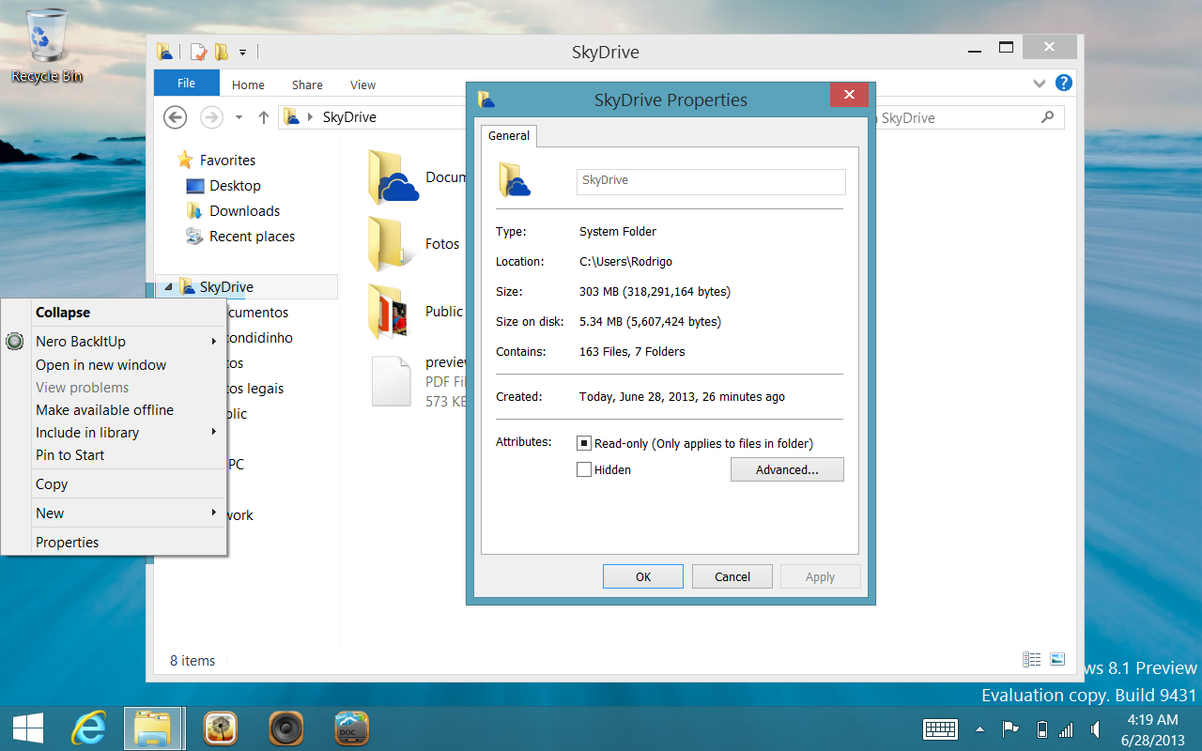1202x751 pixels.
Task: Open the Action Center flag icon
Action: point(1010,729)
